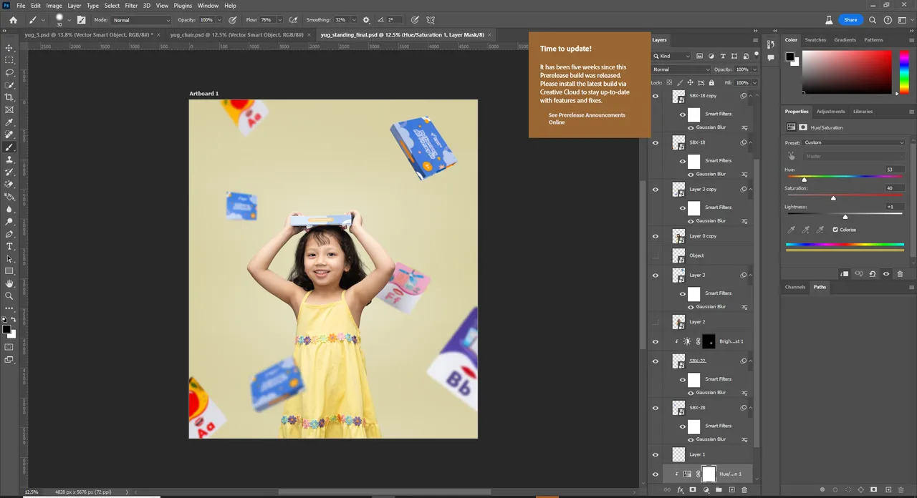Delete the adjustment layer from Properties panel
Screen dimensions: 917x498
(x=900, y=274)
